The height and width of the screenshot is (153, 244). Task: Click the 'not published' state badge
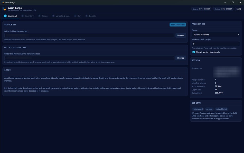pos(221,109)
